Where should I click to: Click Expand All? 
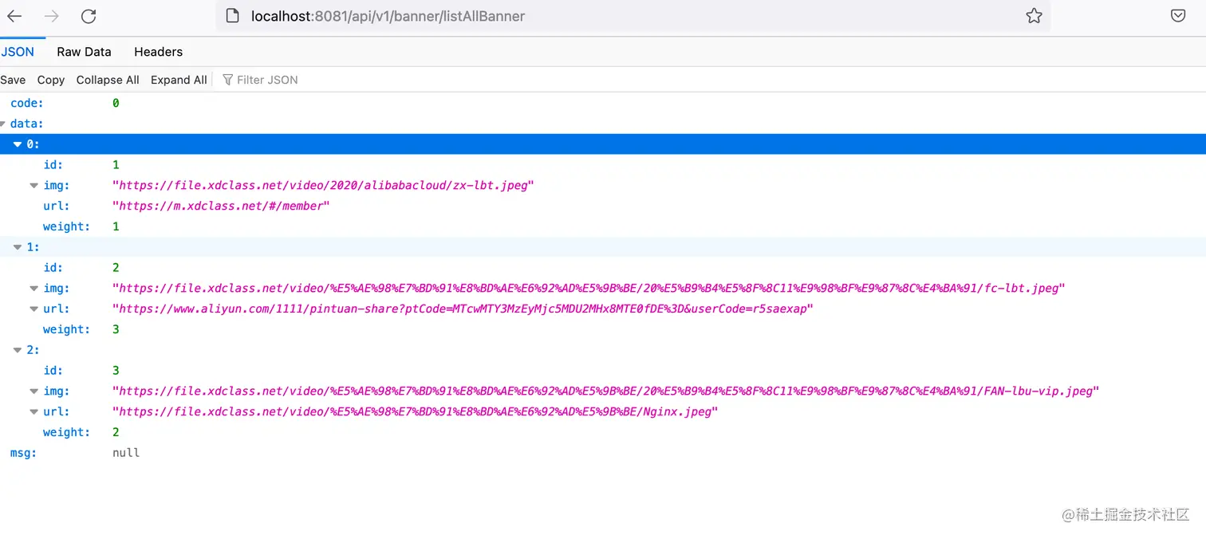tap(179, 80)
